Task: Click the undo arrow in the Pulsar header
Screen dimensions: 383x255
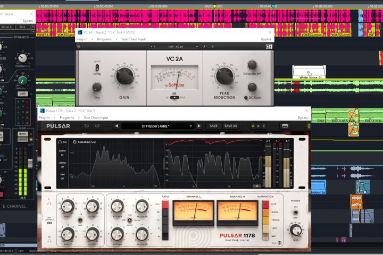Action: click(x=87, y=126)
